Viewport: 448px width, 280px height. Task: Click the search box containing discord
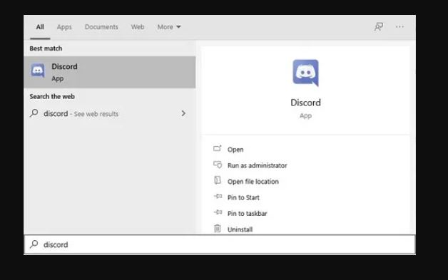tap(220, 244)
